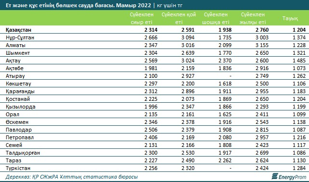Click the Шымкент city name
Image resolution: width=309 pixels, height=182 pixels.
click(18, 53)
